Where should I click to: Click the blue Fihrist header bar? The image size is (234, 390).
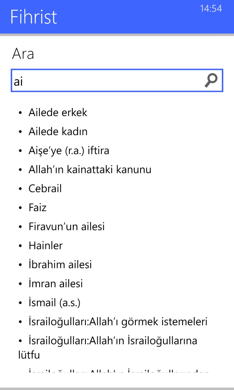click(128, 18)
